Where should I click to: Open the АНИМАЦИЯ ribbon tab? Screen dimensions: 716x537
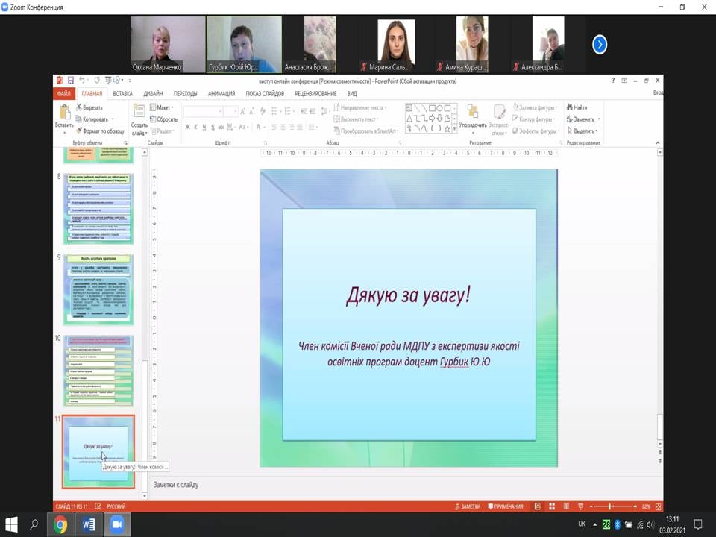click(222, 94)
